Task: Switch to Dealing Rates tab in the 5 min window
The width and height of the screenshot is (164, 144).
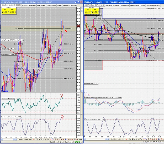Action: [x=41, y=5]
